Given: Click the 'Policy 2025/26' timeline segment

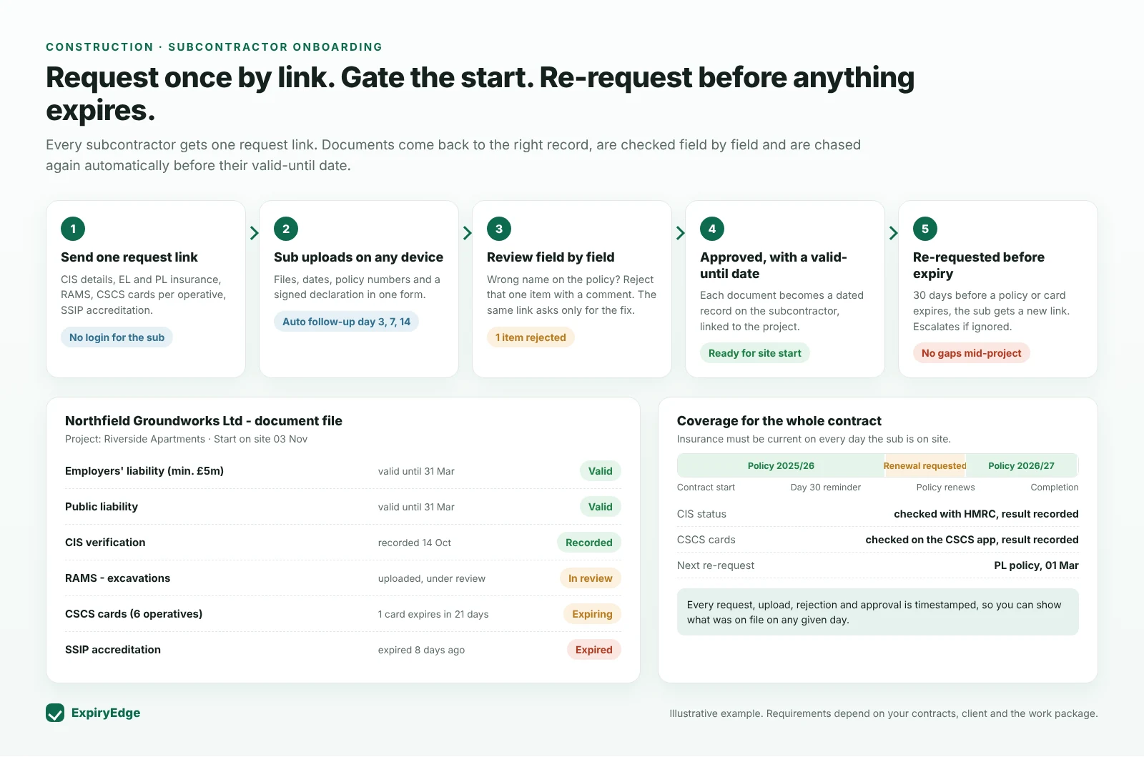Looking at the screenshot, I should tap(781, 465).
